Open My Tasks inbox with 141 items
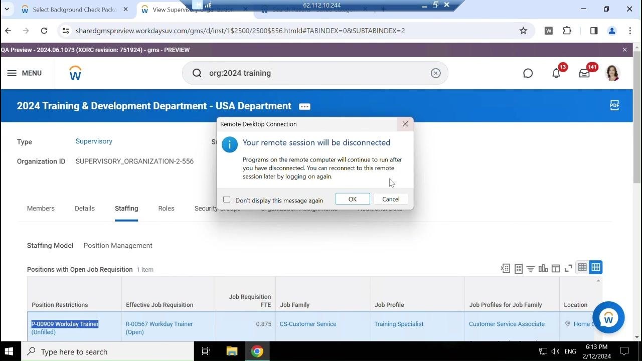The height and width of the screenshot is (361, 642). pyautogui.click(x=585, y=73)
